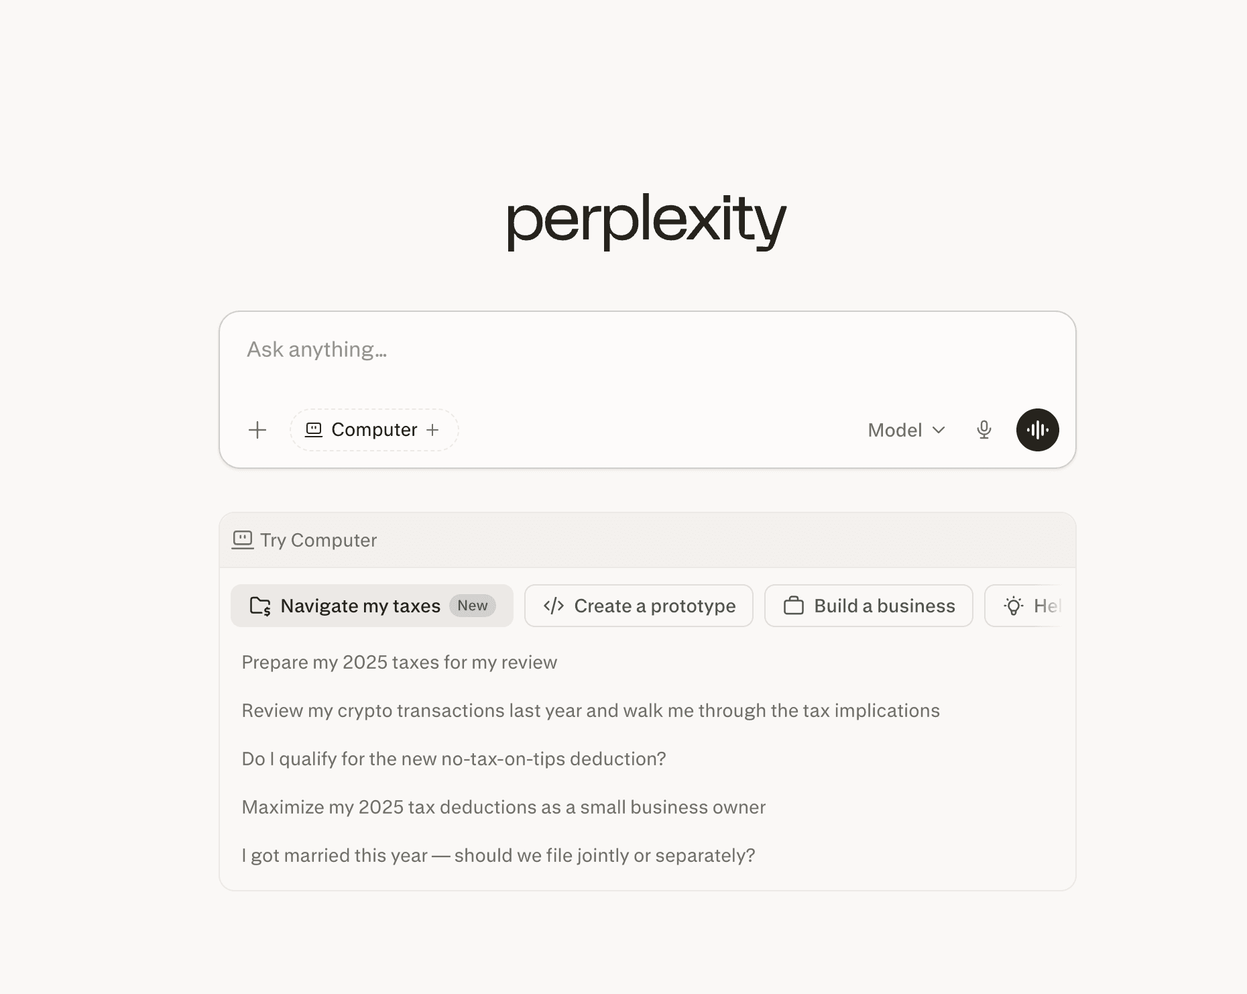
Task: Switch to the Build a business tab
Action: point(869,606)
